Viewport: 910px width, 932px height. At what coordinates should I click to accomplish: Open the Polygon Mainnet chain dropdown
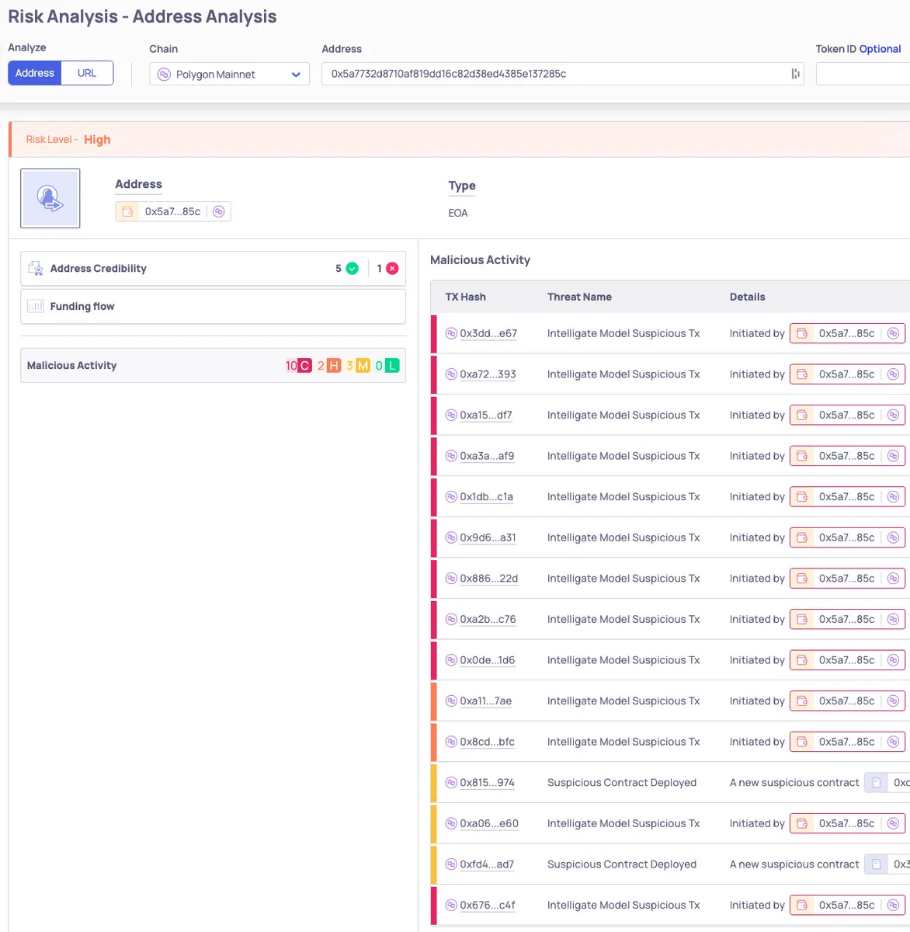[229, 75]
